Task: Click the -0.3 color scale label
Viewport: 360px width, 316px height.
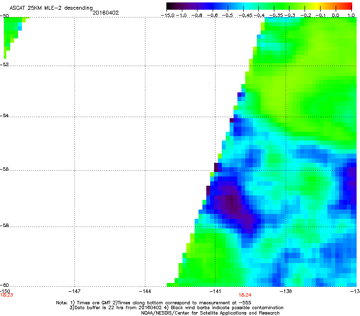Action: click(290, 16)
